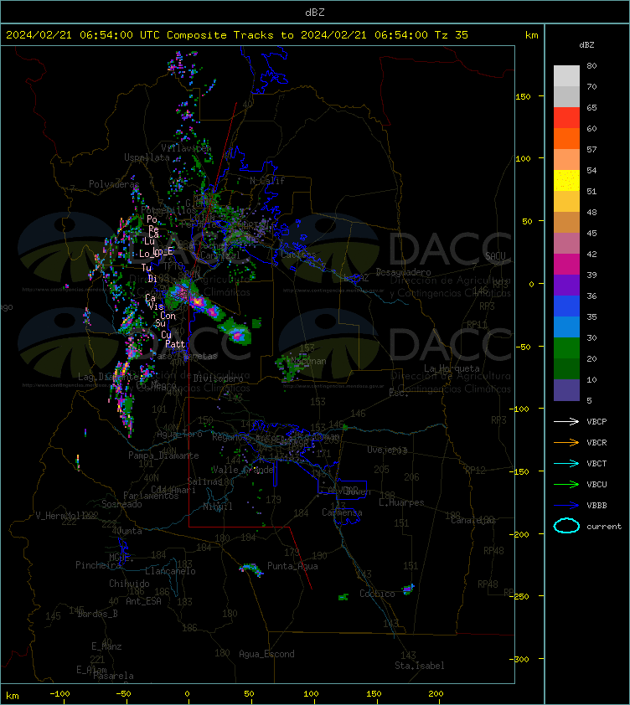Click the 'L.Huarpes' map label
630x705 pixels.
click(401, 502)
